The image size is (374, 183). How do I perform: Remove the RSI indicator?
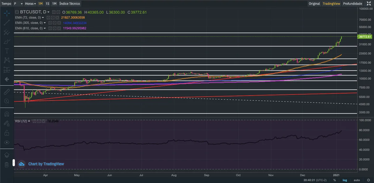43,121
